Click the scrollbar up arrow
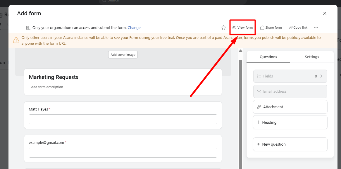The height and width of the screenshot is (169, 341). coord(240,51)
